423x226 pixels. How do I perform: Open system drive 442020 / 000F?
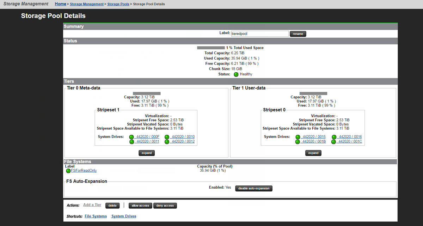coord(148,137)
